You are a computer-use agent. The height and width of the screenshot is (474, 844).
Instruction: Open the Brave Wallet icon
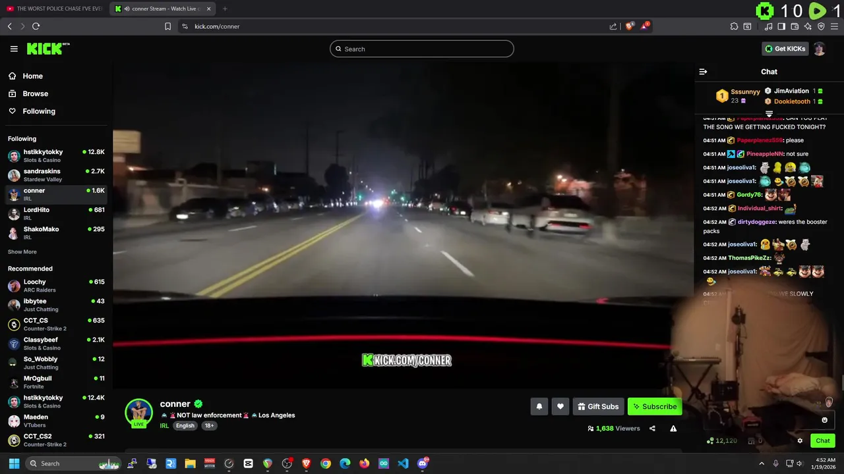(x=795, y=26)
